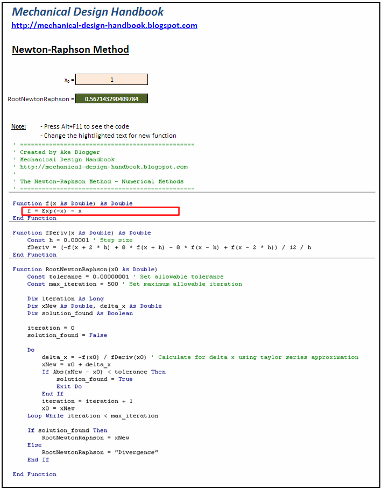This screenshot has width=382, height=489.
Task: Click the 'iteration = iteration + 1' line
Action: coord(87,401)
